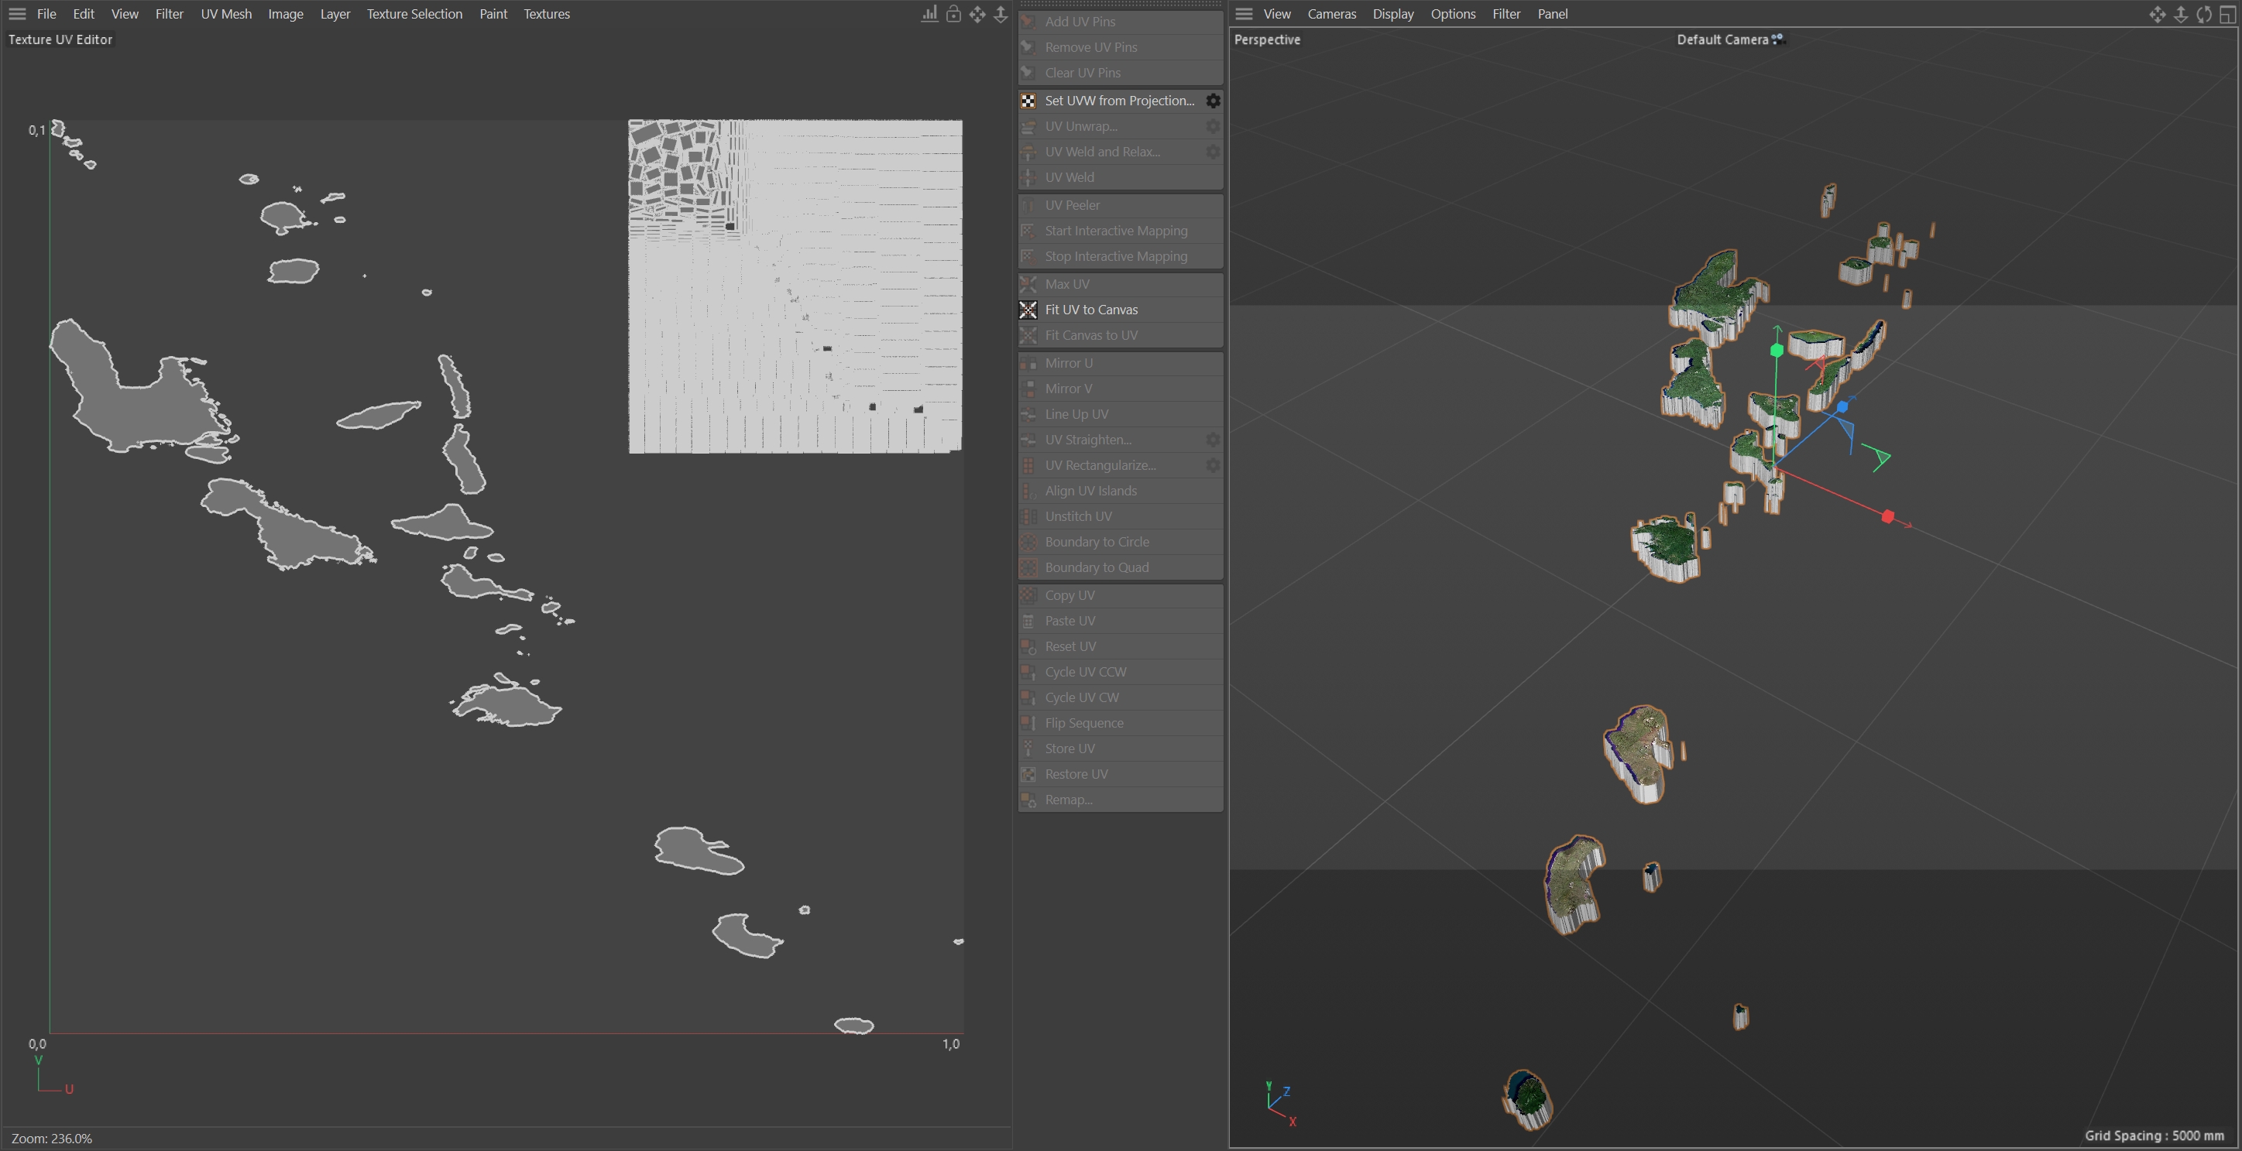2242x1151 pixels.
Task: Open the Cameras menu in viewport
Action: [1330, 14]
